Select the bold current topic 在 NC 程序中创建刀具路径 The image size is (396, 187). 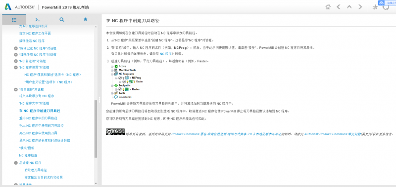[40, 111]
